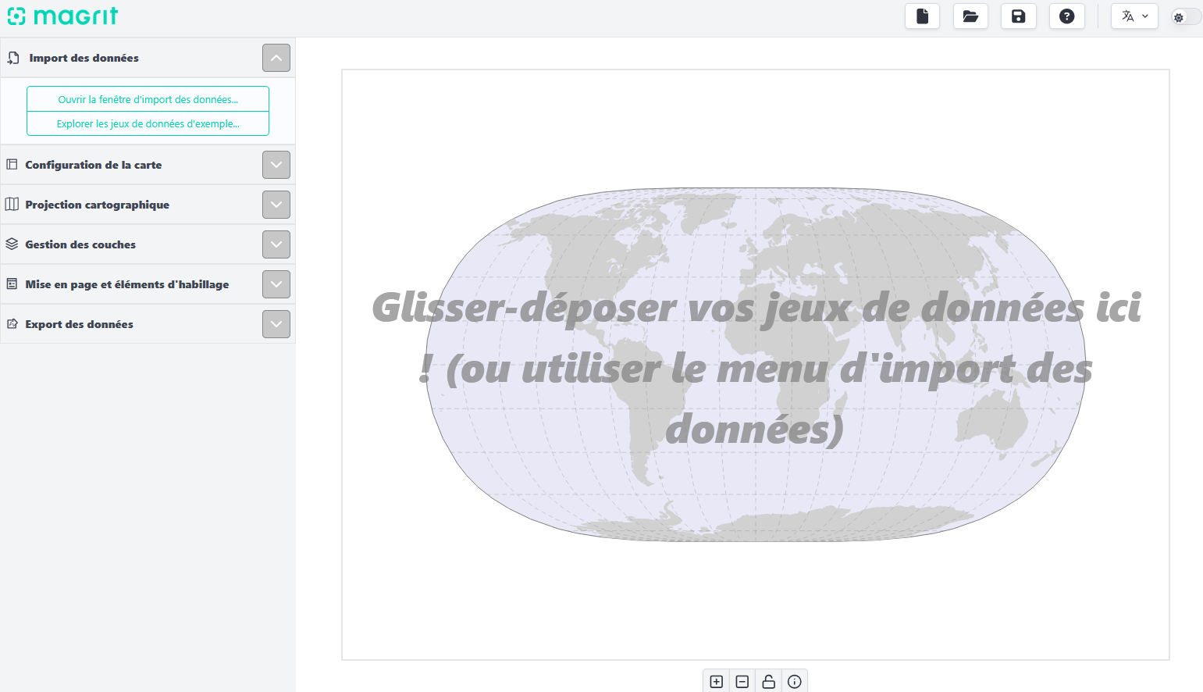Screen dimensions: 1203x692
Task: Expand the Projection cartographique chevron
Action: (x=276, y=205)
